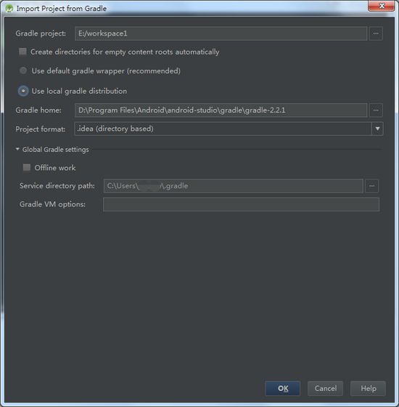Click the Gradle project: label
Image resolution: width=399 pixels, height=407 pixels.
41,33
